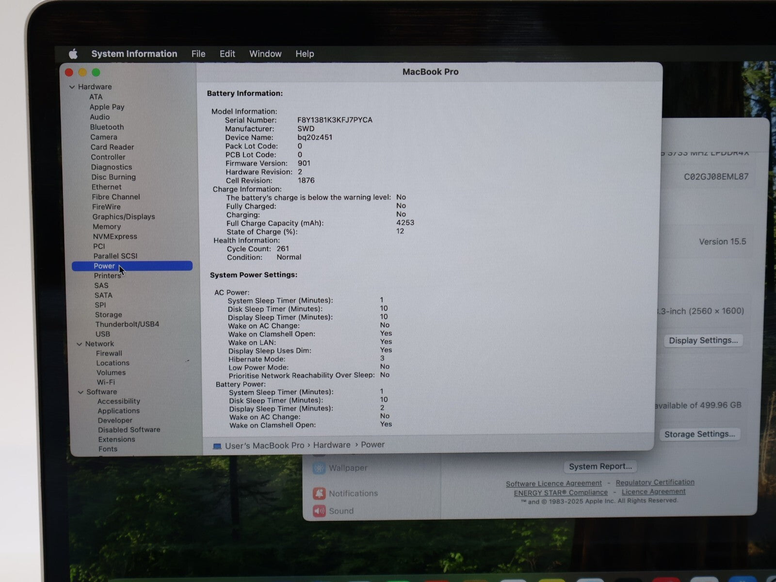Screen dimensions: 776x582
Task: Select Wi-Fi under Network
Action: (x=106, y=382)
